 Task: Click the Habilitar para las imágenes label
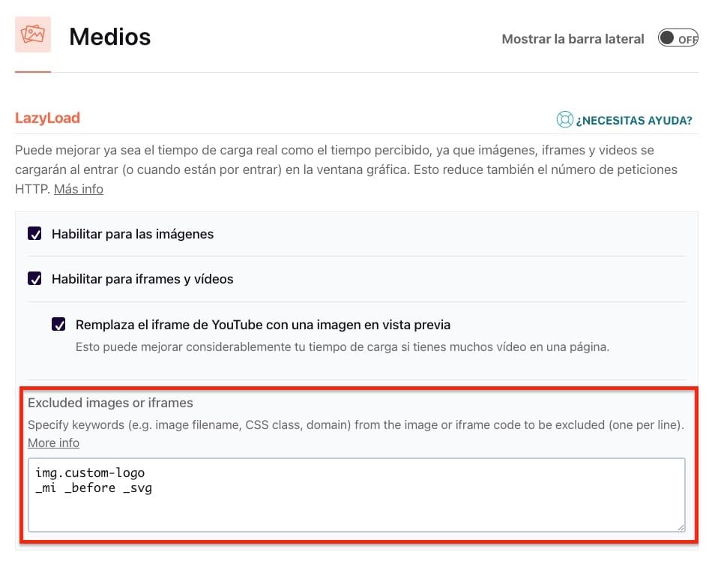(133, 234)
